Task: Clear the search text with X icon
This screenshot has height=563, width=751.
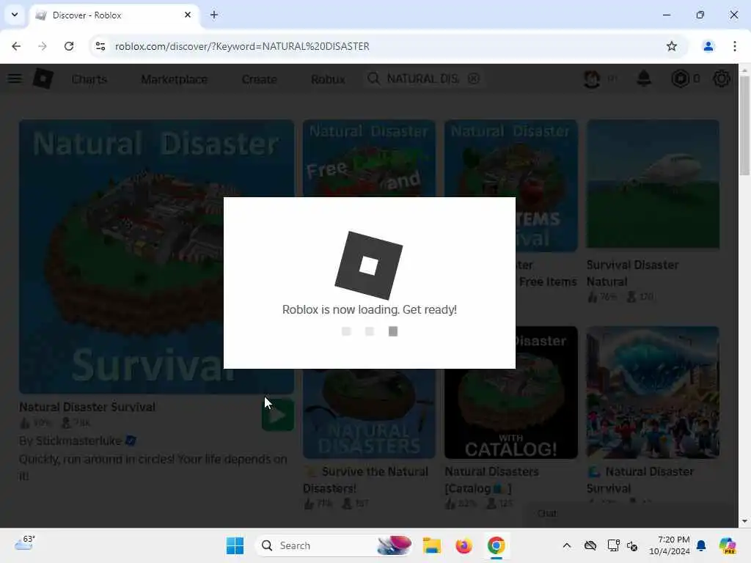Action: (x=473, y=78)
